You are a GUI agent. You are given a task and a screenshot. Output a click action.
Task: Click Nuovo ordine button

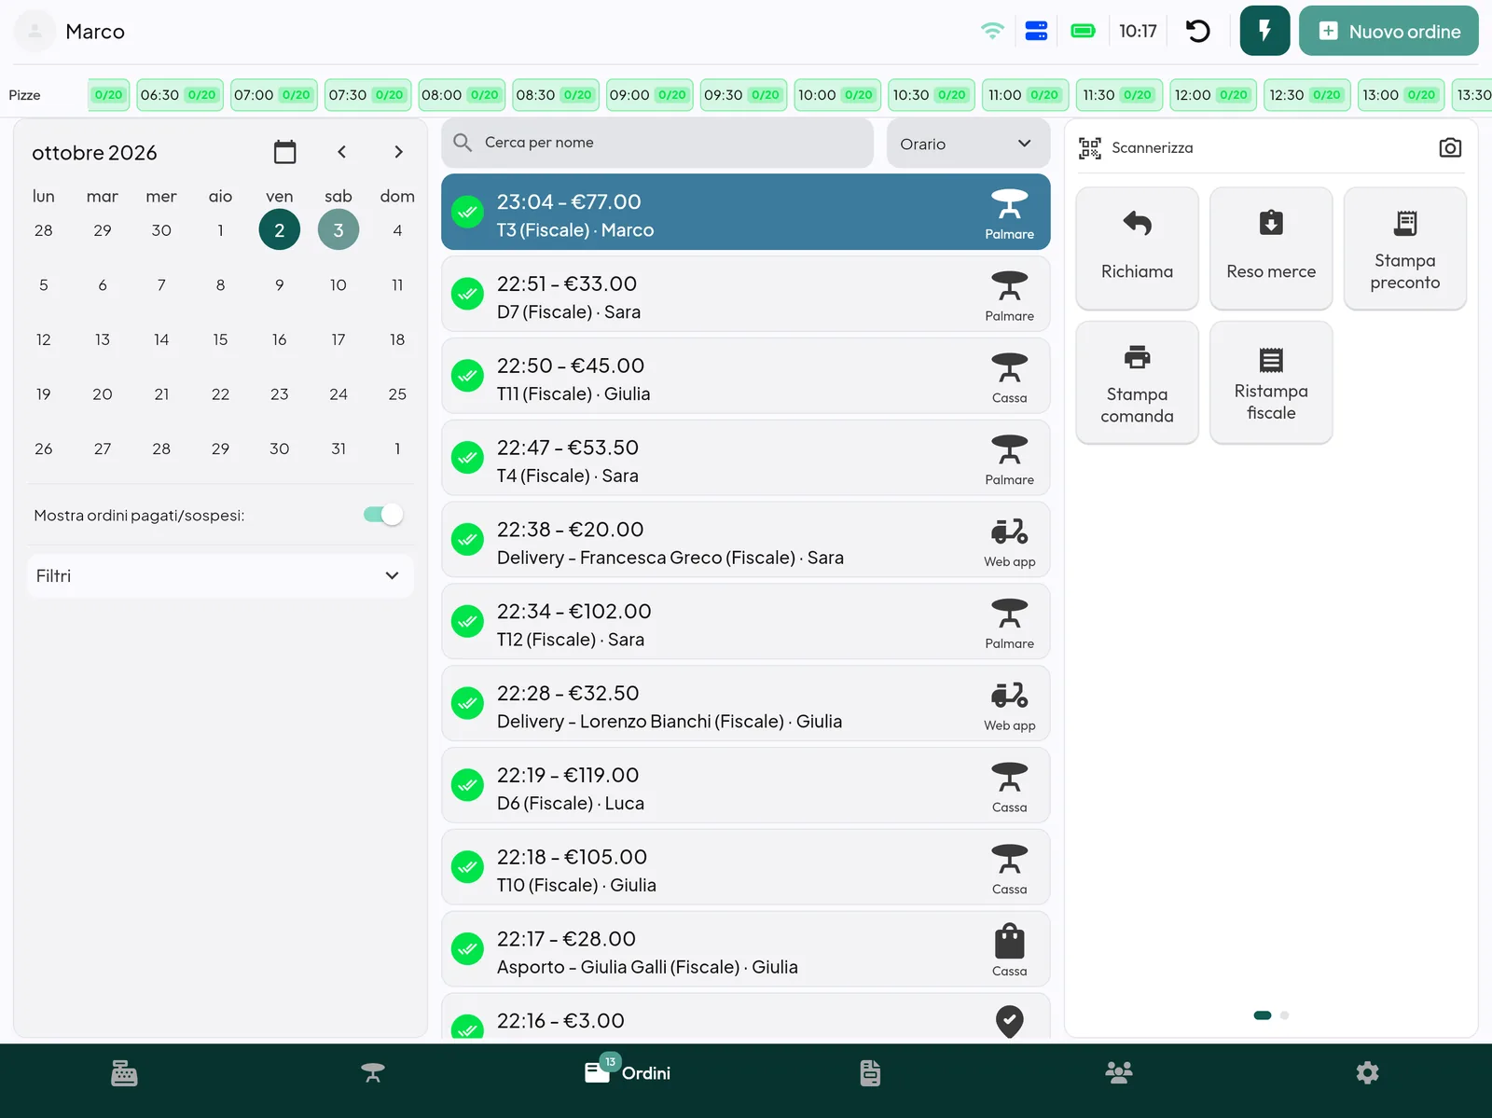click(1388, 31)
